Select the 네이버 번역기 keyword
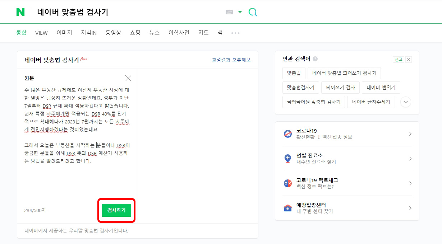 [381, 88]
